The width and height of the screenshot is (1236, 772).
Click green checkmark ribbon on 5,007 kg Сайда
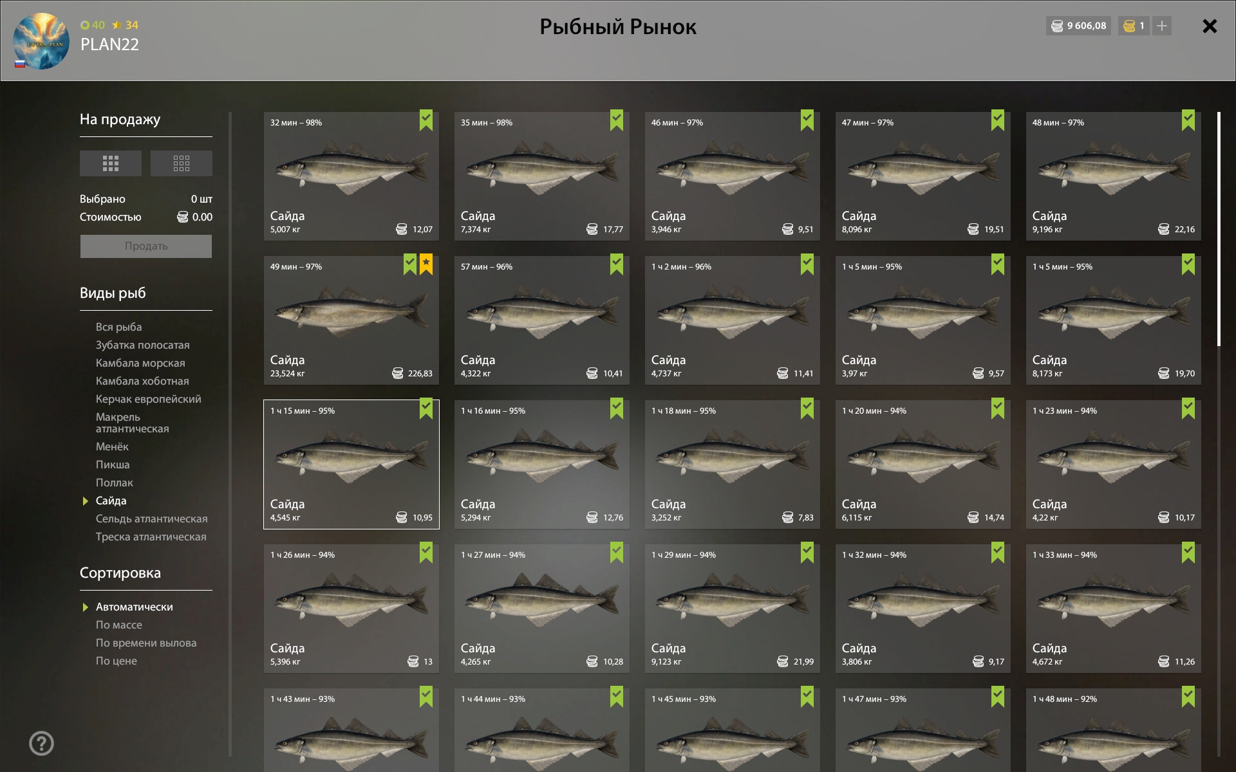point(426,120)
